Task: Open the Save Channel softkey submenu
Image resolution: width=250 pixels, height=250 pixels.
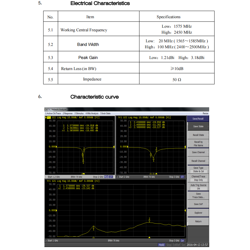Action: 198,152
